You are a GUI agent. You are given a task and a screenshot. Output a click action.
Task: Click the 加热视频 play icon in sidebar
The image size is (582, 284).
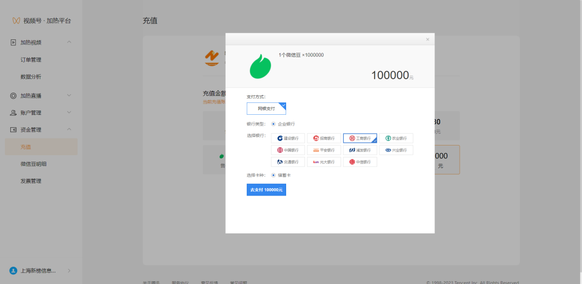(13, 43)
